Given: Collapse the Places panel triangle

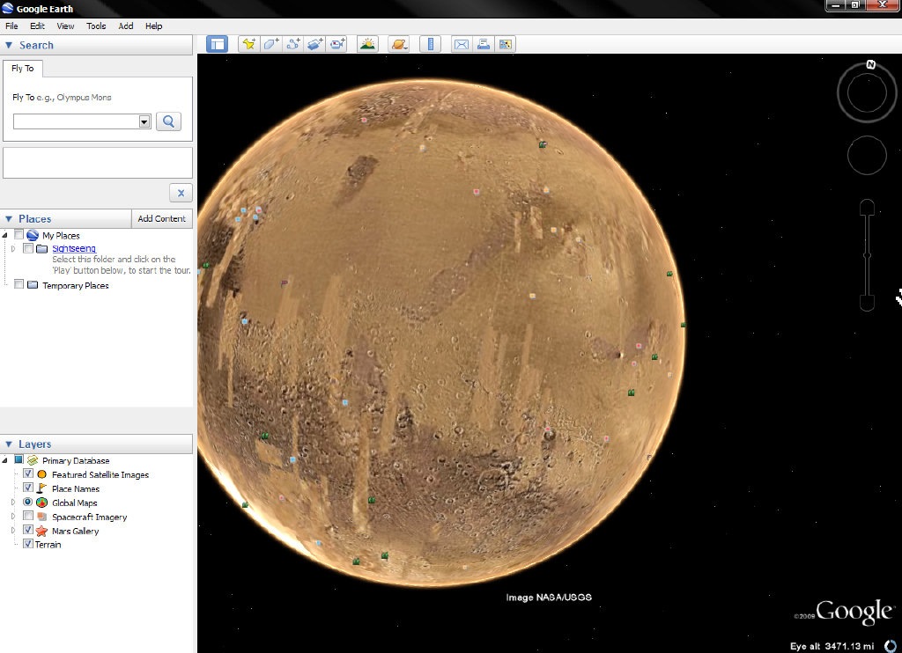Looking at the screenshot, I should (x=9, y=218).
